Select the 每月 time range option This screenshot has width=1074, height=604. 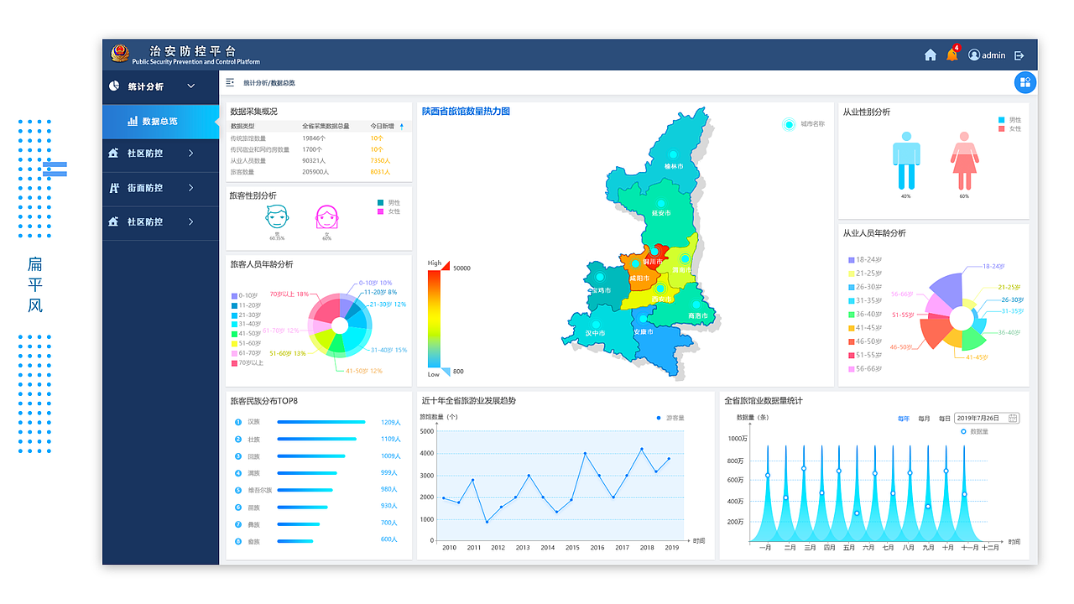click(925, 418)
